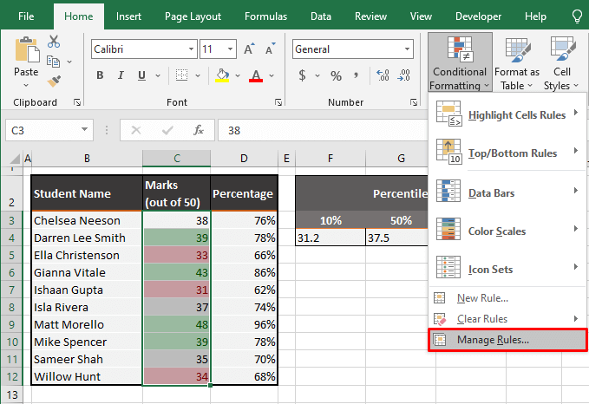Toggle Bold formatting
Viewport: 589px width, 404px height.
pos(99,75)
